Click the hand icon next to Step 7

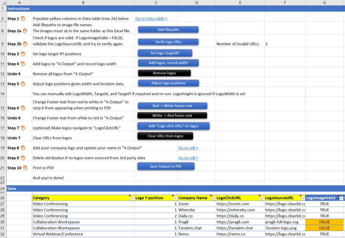click(23, 128)
